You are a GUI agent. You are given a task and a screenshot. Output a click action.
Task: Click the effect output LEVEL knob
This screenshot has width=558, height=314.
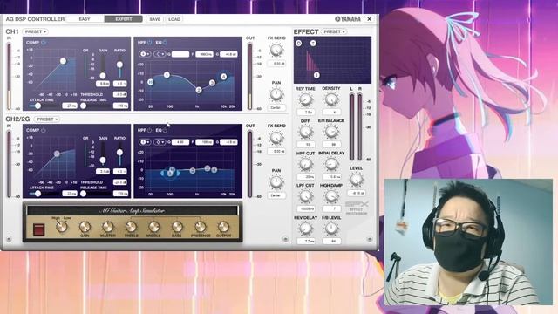(x=357, y=181)
